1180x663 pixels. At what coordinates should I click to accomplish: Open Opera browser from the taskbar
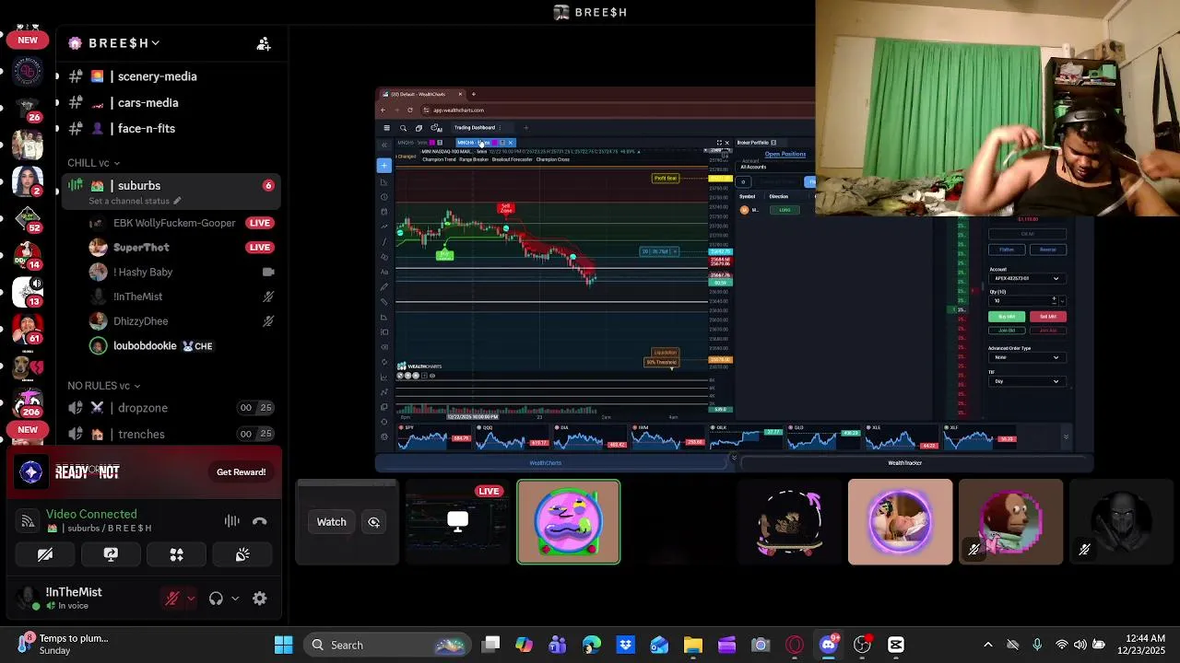coord(795,645)
